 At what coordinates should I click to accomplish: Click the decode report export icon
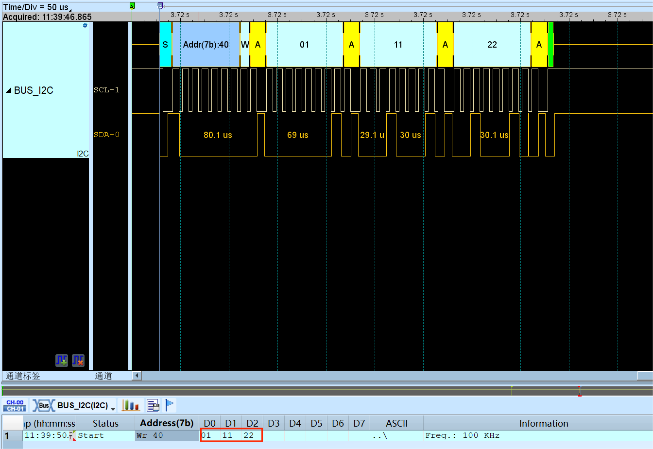click(x=152, y=405)
